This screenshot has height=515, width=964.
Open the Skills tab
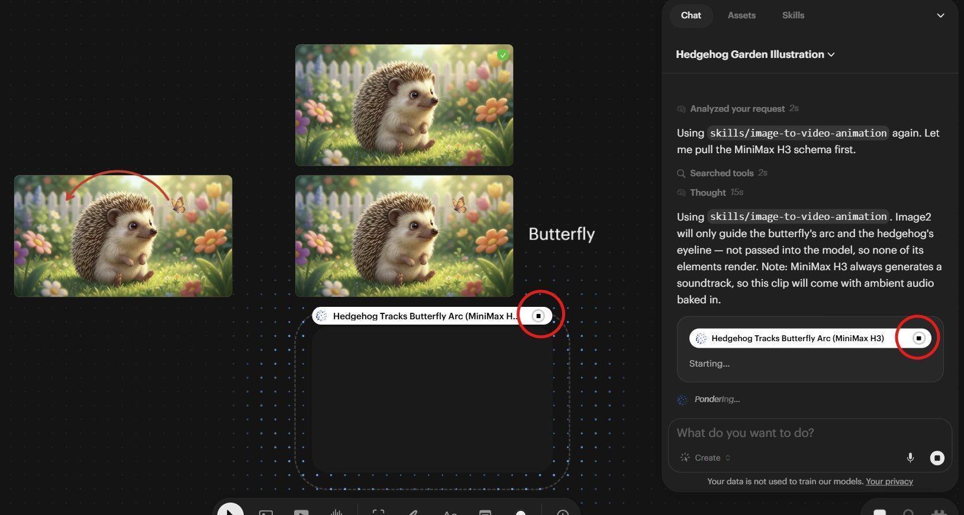[793, 15]
